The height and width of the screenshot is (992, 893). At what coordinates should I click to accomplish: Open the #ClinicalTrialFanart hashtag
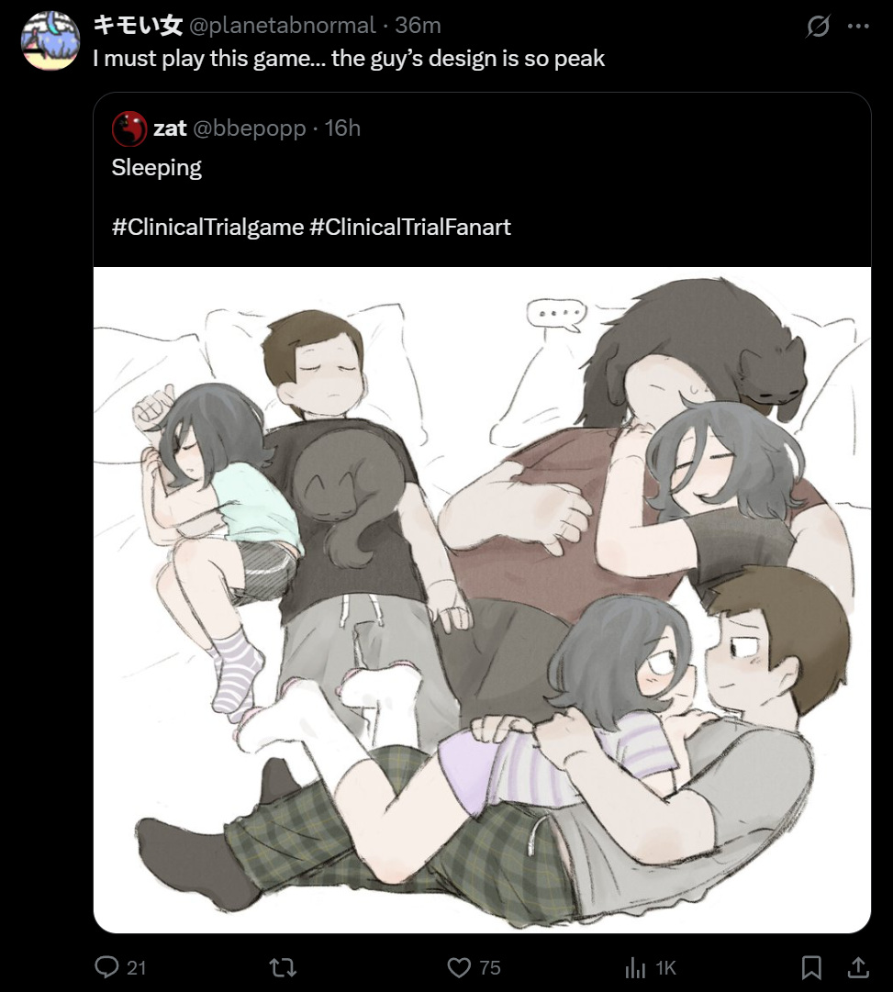pos(410,227)
